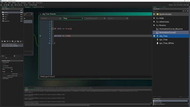Screen dimensions: 190x107
Task: Open the Build menu
Action: pos(9,3)
